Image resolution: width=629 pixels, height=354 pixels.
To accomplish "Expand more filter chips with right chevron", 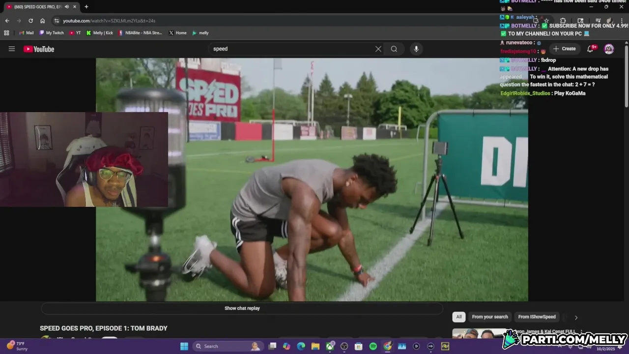I will (576, 317).
